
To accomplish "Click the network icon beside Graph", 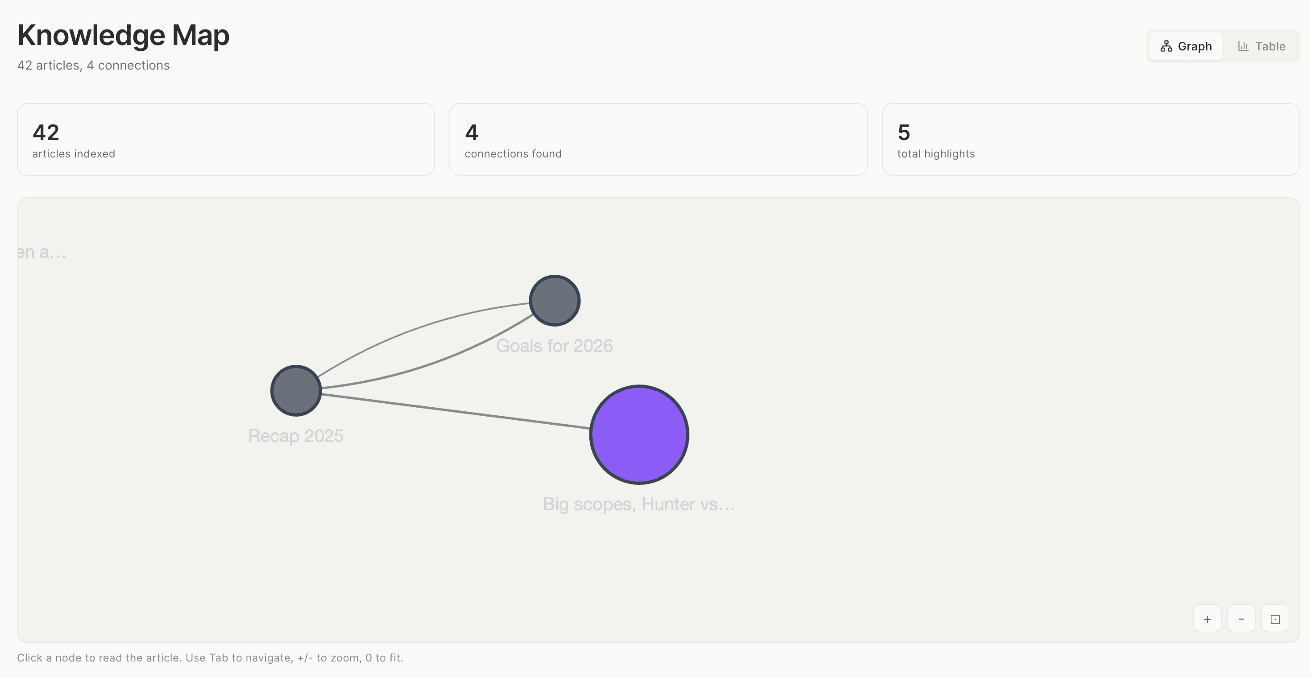I will point(1166,46).
